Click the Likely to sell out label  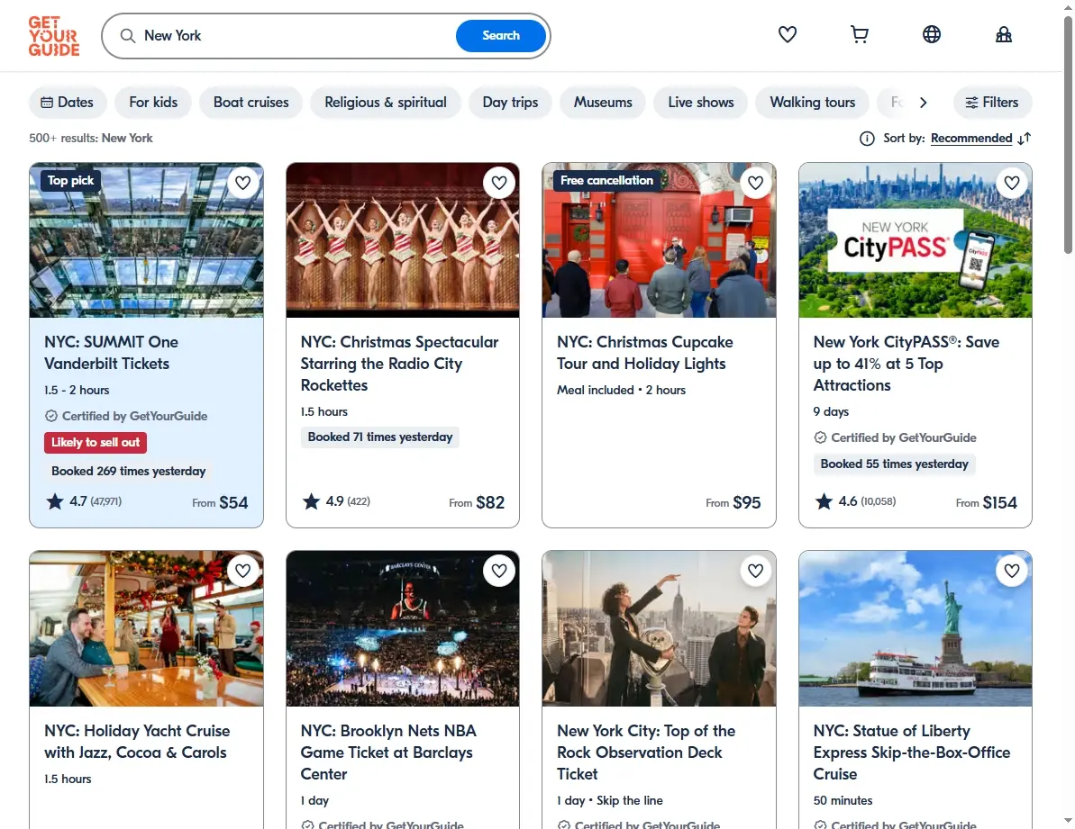[96, 442]
